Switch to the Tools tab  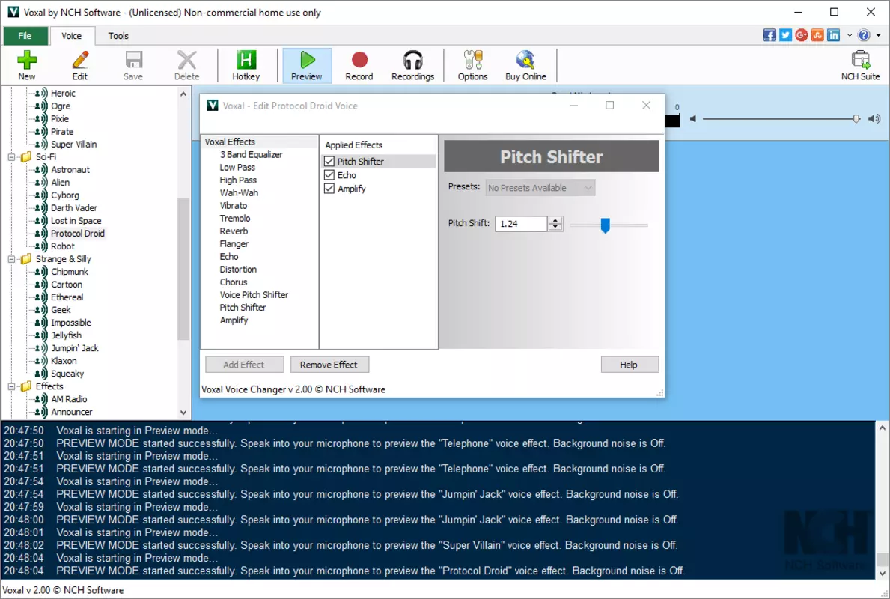118,36
